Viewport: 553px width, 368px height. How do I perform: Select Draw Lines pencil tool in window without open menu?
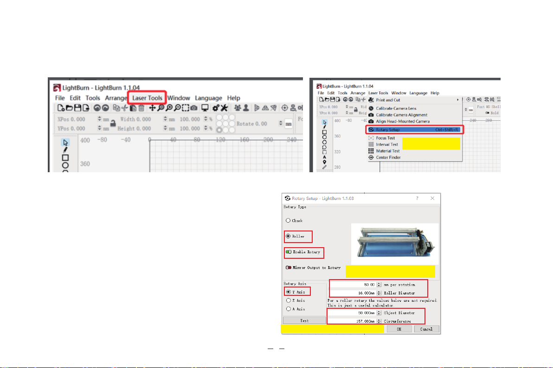[65, 150]
